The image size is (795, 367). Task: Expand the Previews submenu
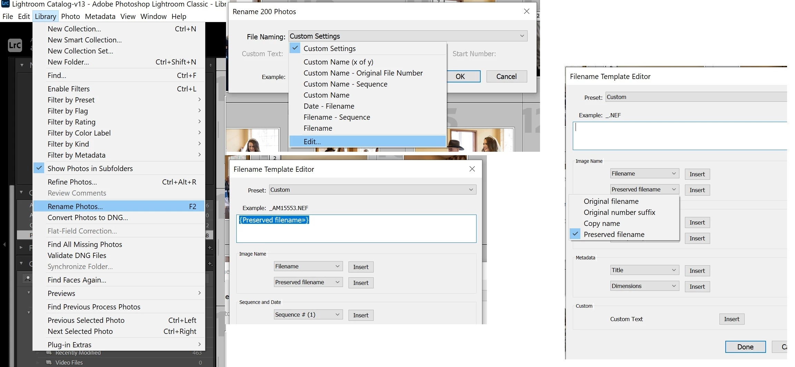(119, 294)
